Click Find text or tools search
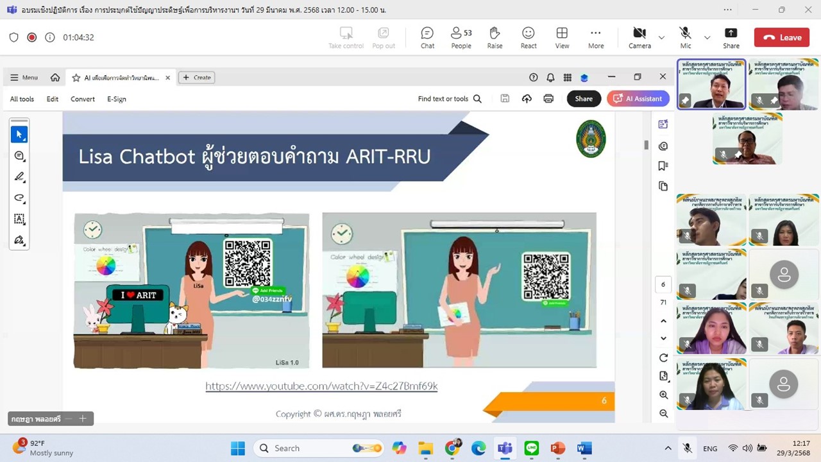The image size is (821, 462). (x=450, y=99)
